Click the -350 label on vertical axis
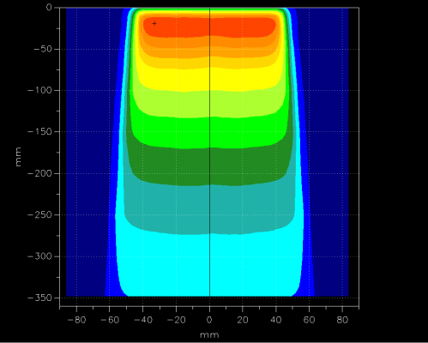The height and width of the screenshot is (343, 428). 39,298
